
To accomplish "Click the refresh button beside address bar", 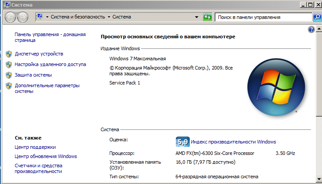I will coord(207,17).
